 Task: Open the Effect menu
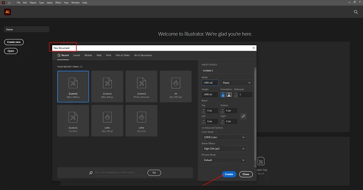[x=59, y=3]
